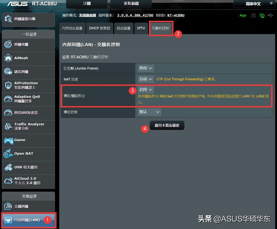Image resolution: width=277 pixels, height=229 pixels.
Task: Click the CTF (Cut Through Forwarding) status text
Action: (186, 79)
